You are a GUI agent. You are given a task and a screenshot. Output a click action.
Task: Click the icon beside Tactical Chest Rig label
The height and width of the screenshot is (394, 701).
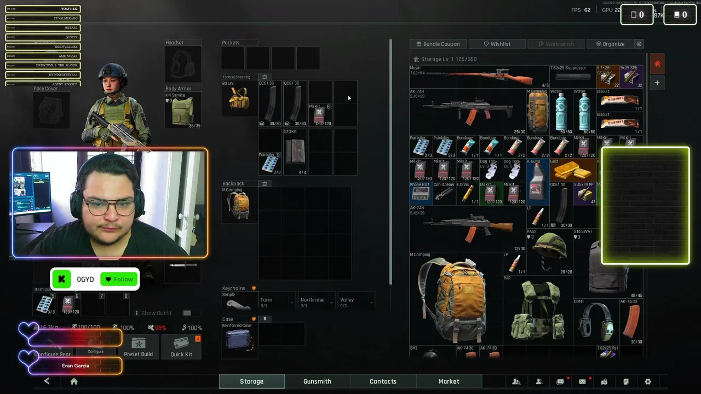pos(265,77)
